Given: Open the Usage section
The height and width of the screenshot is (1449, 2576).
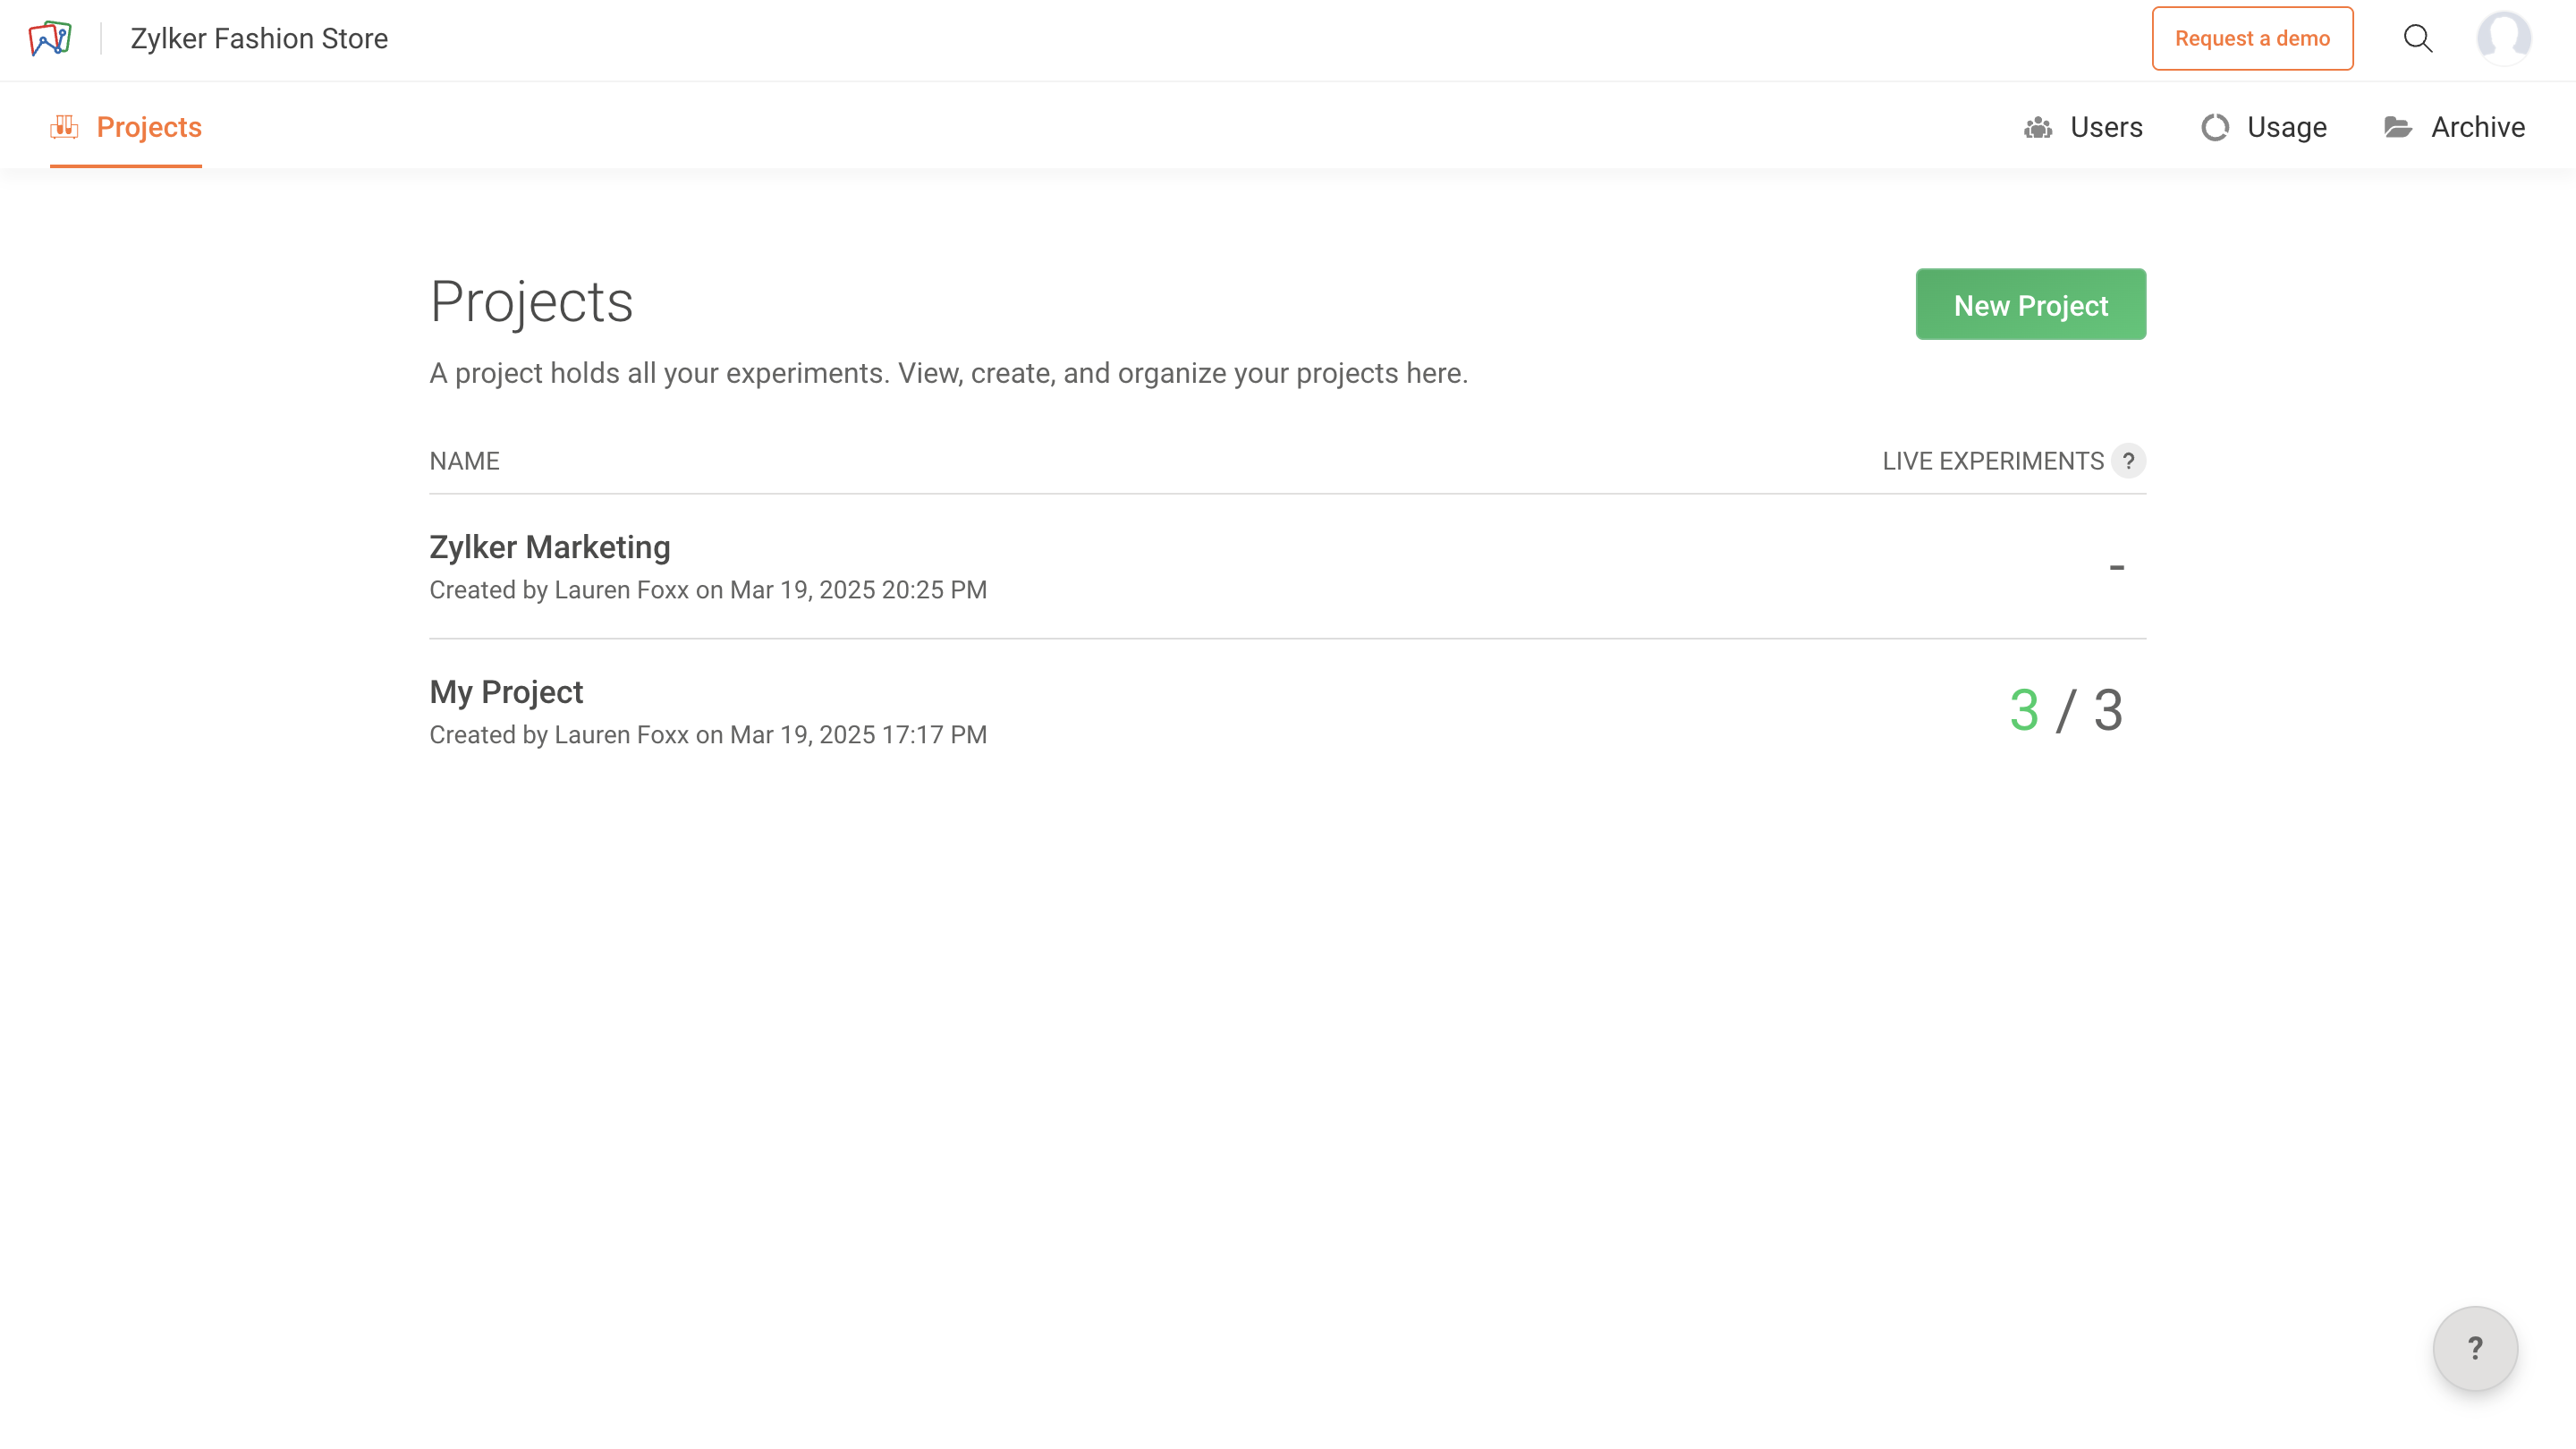Looking at the screenshot, I should pyautogui.click(x=2286, y=128).
